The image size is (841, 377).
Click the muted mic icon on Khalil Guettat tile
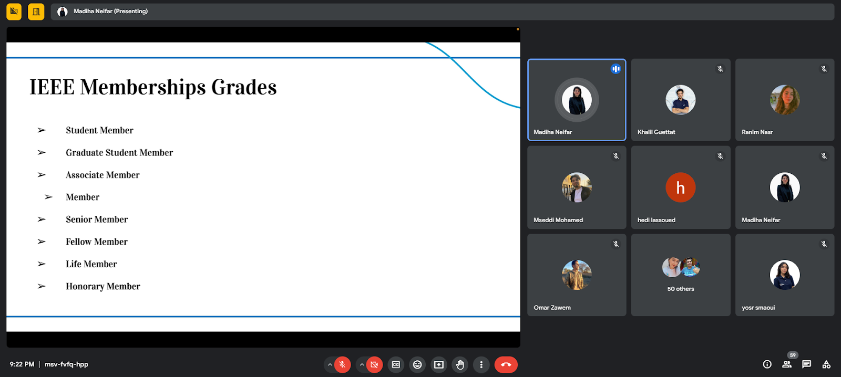click(720, 69)
